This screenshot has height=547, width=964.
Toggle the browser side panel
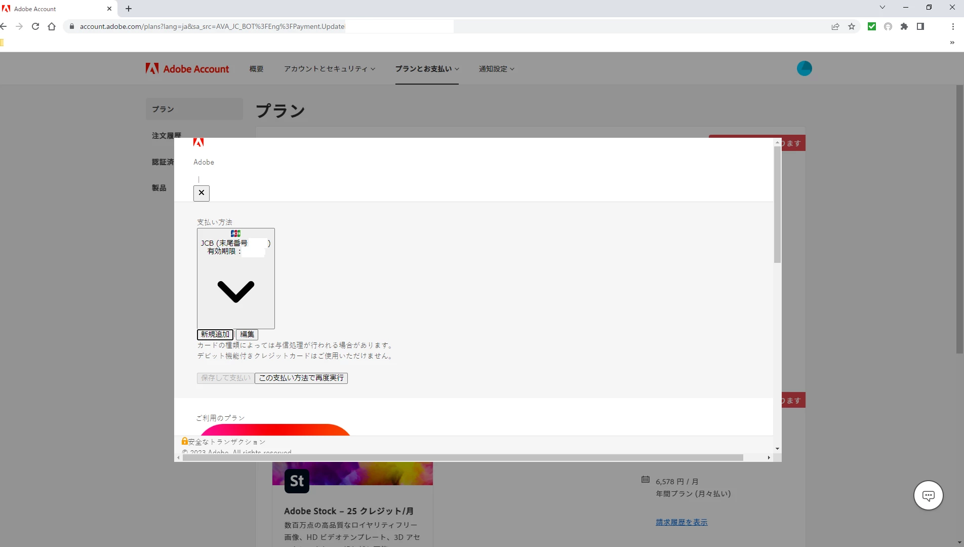point(920,26)
